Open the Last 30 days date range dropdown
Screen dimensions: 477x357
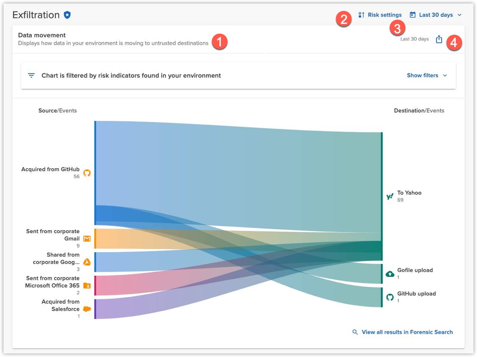[x=435, y=15]
